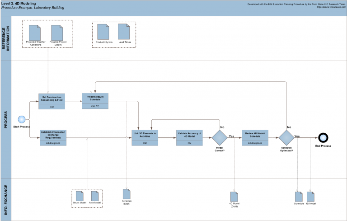The width and height of the screenshot is (347, 221).
Task: Select the Schedule Optimized? decision diamond
Action: coord(286,137)
